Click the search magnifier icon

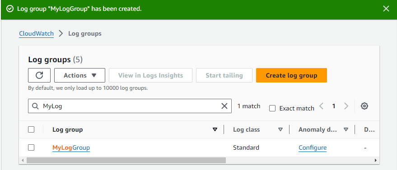tap(35, 106)
